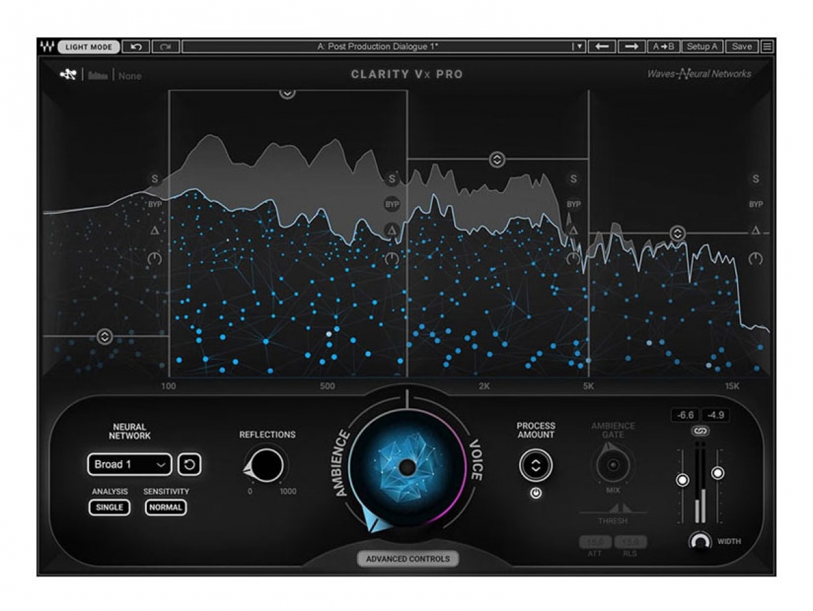Click the 15K band's level handle

677,233
